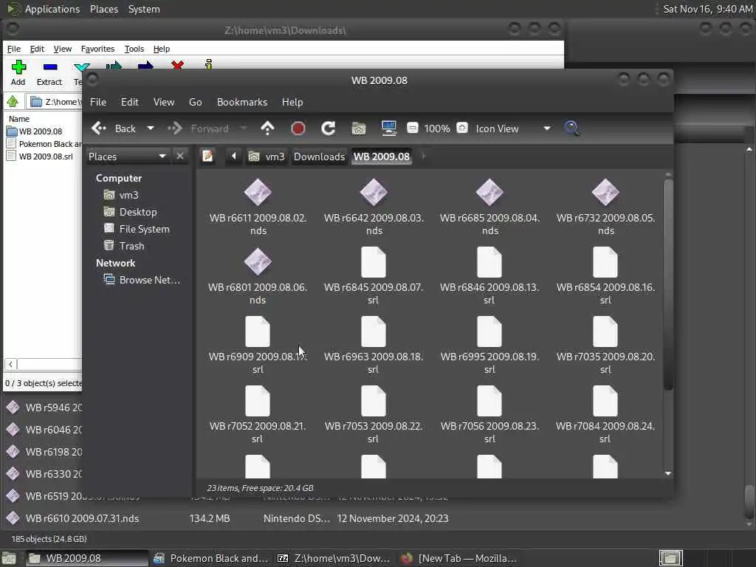The height and width of the screenshot is (567, 756).
Task: Click the Add button in 7-Zip window
Action: click(18, 73)
